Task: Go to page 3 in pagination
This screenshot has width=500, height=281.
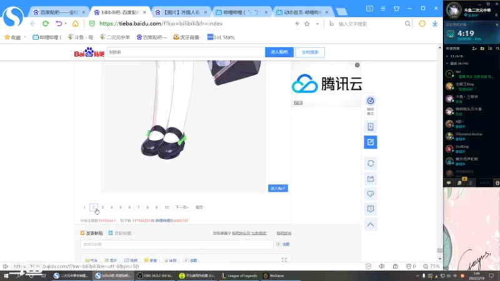Action: click(x=102, y=207)
